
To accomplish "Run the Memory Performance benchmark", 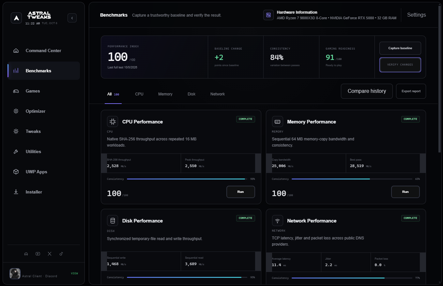I will tap(405, 192).
